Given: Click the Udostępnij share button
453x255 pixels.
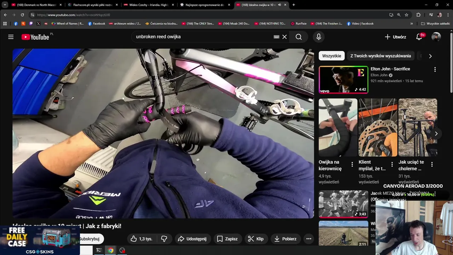Looking at the screenshot, I should point(192,239).
